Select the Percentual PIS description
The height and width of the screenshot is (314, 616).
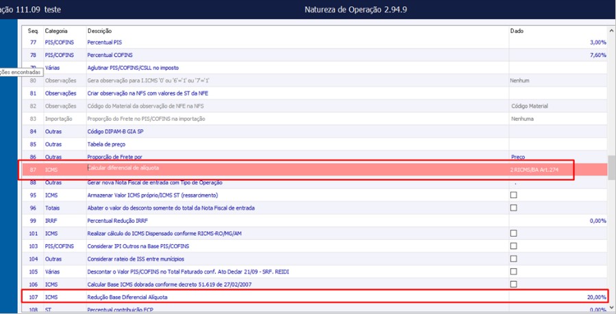point(105,42)
